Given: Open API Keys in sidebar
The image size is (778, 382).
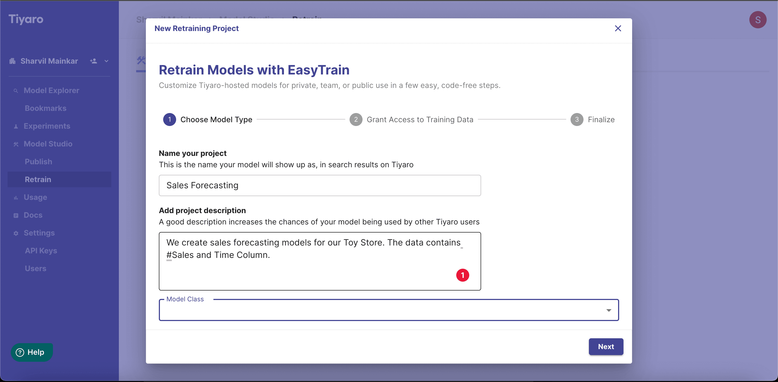Looking at the screenshot, I should [41, 251].
